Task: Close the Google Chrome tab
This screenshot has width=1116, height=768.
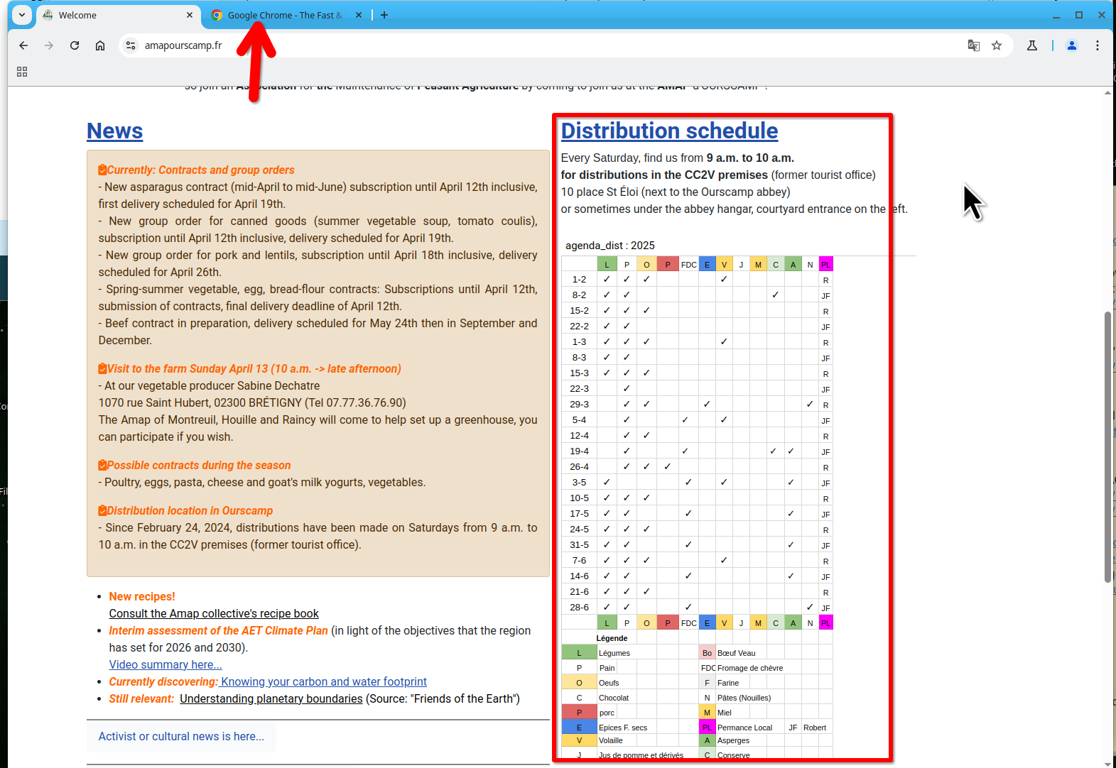Action: pos(359,15)
